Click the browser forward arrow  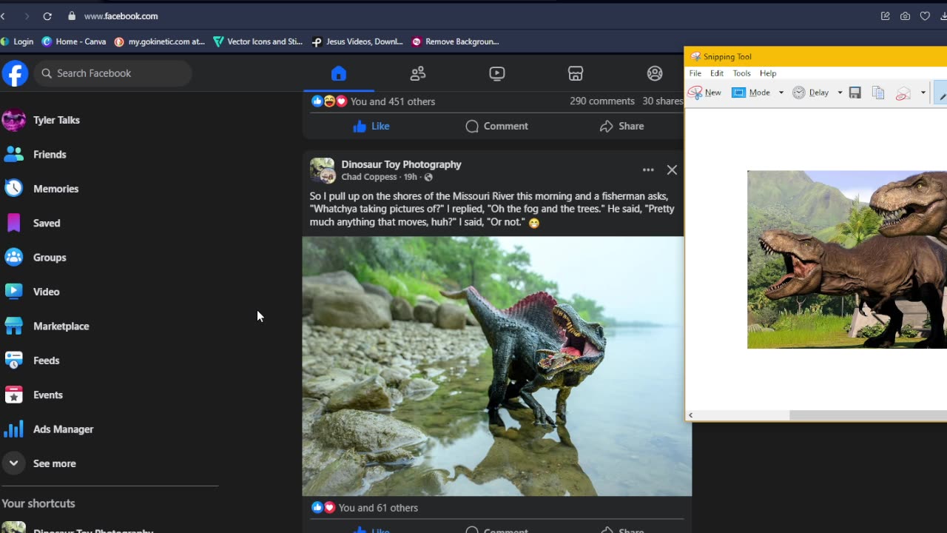27,16
